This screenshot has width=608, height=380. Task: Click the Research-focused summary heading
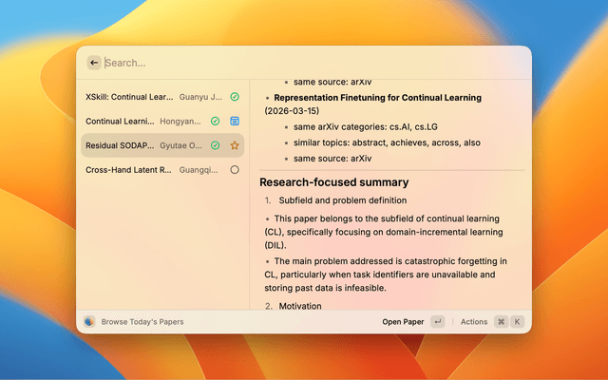[x=333, y=181]
